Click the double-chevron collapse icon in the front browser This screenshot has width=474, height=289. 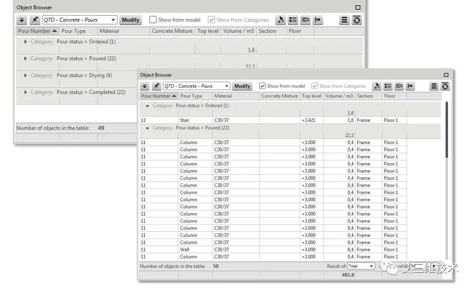[145, 86]
